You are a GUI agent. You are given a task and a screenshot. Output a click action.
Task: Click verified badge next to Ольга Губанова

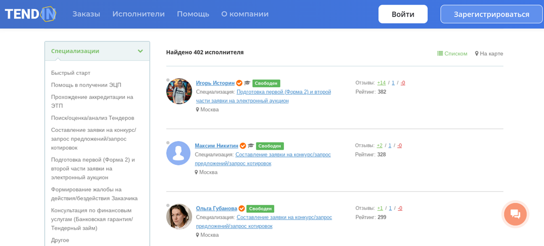point(242,209)
